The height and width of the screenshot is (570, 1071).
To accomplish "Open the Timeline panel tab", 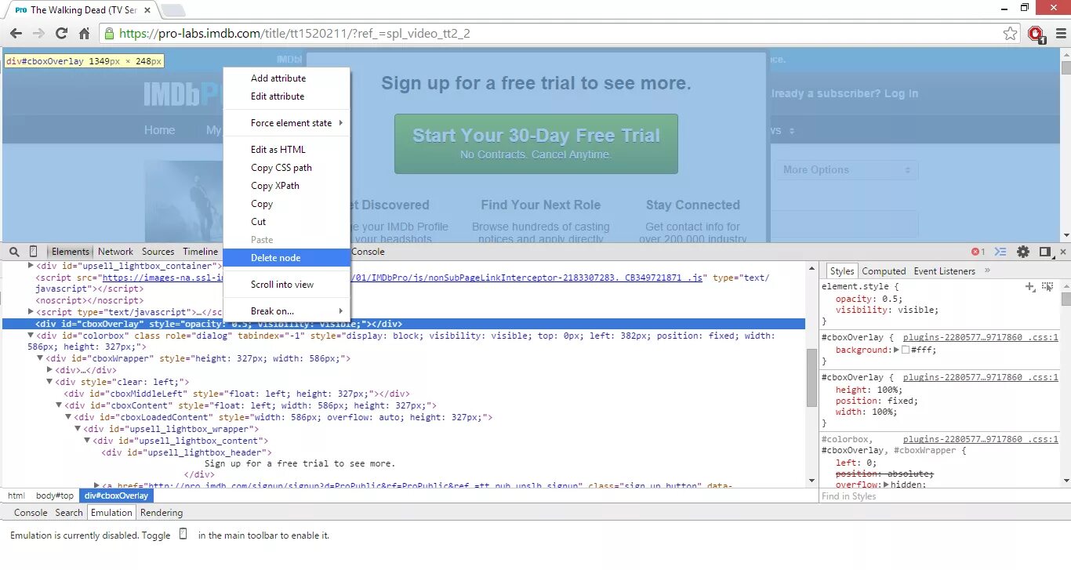I will pyautogui.click(x=201, y=252).
